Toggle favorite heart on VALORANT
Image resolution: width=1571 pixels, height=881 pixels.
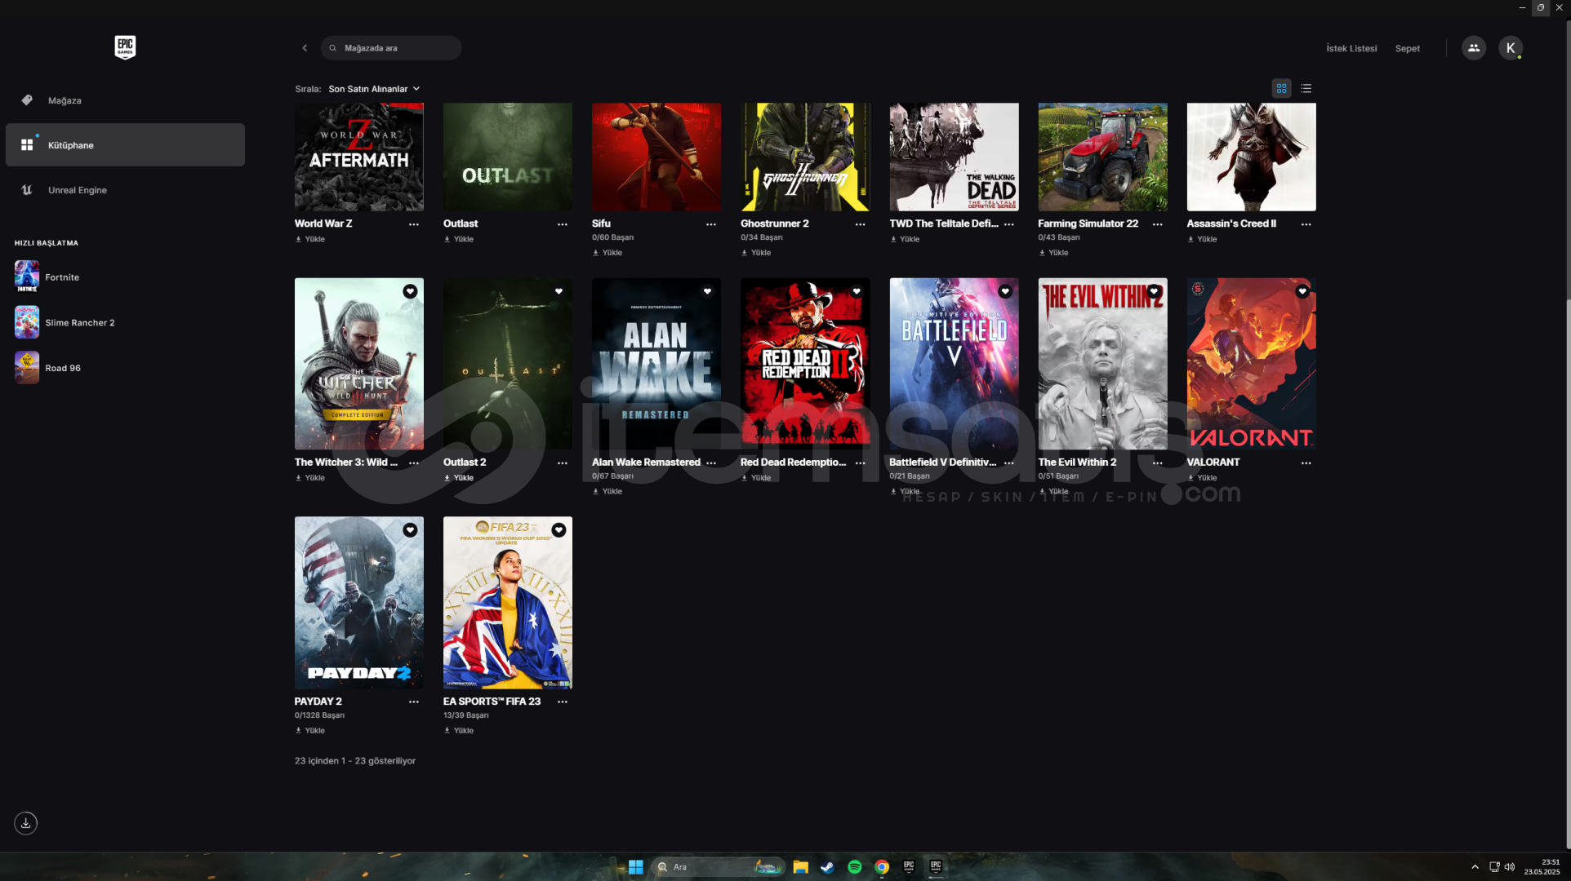(1302, 291)
